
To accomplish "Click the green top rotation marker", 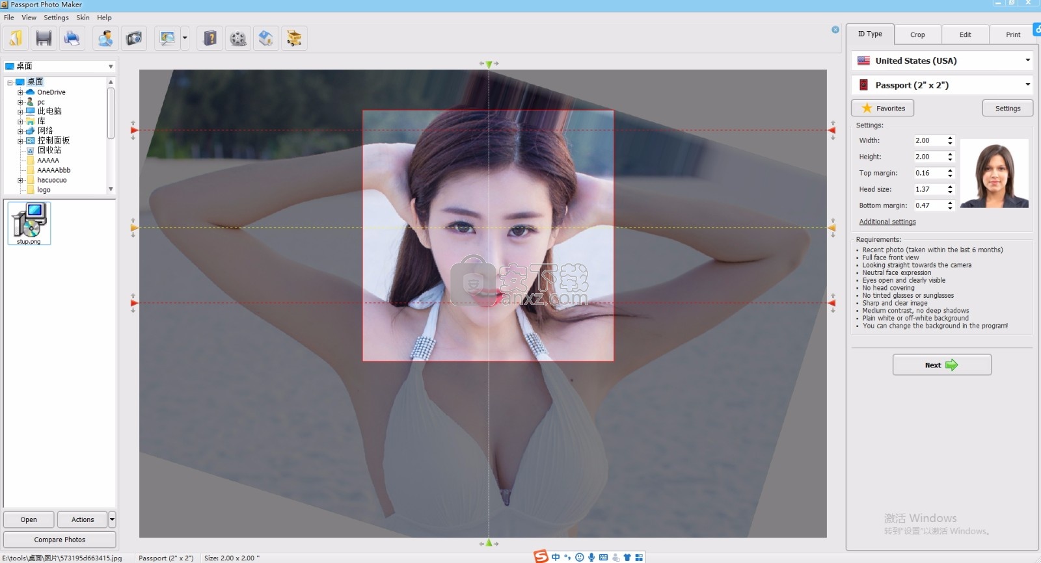I will [489, 64].
